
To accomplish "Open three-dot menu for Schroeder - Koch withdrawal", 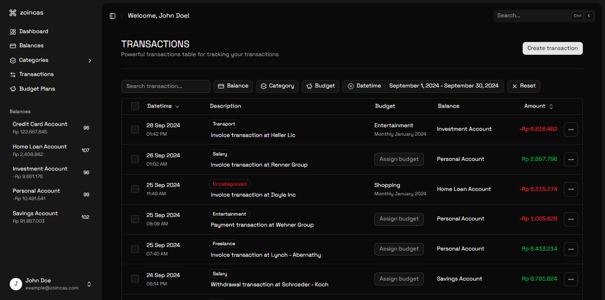I will pyautogui.click(x=570, y=279).
